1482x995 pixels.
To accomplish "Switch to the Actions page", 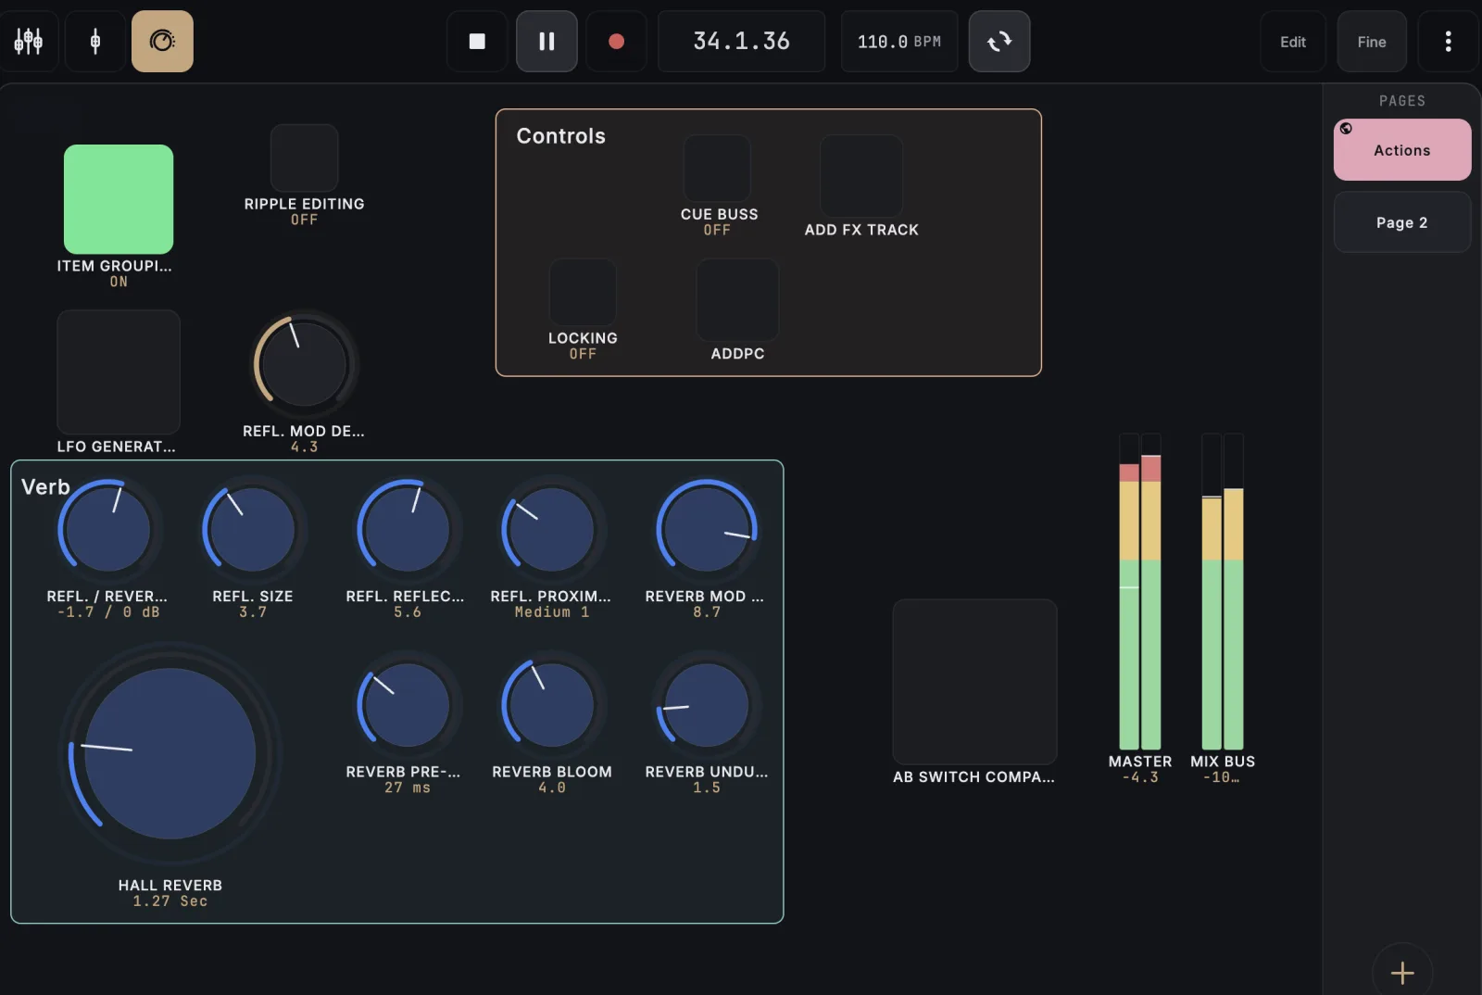I will (1402, 150).
